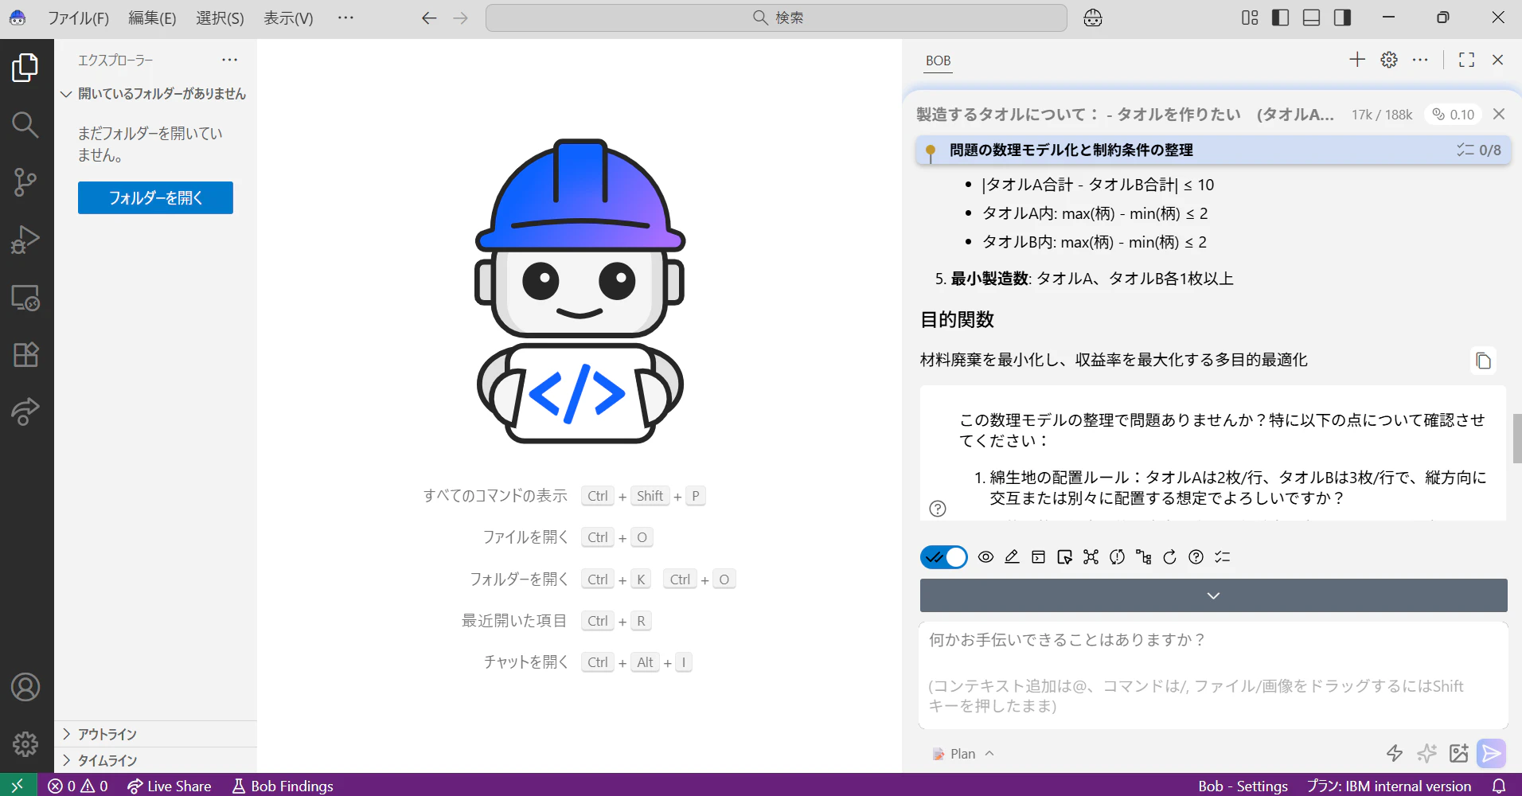
Task: Show hidden menus with title bar ellipsis
Action: coord(345,18)
